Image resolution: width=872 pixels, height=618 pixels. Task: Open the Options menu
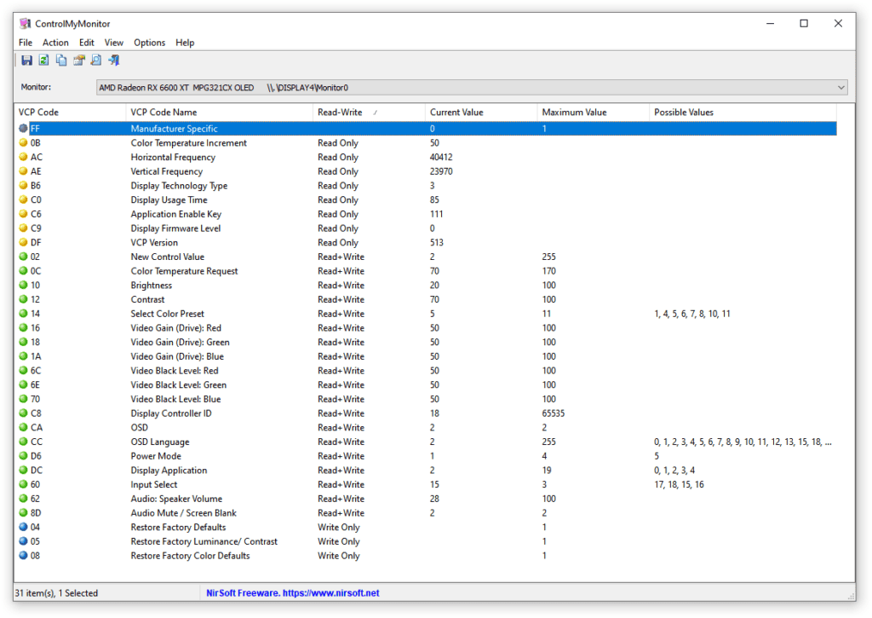[x=149, y=43]
